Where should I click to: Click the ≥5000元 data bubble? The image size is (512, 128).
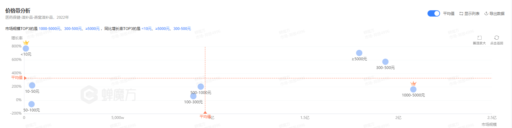[359, 53]
